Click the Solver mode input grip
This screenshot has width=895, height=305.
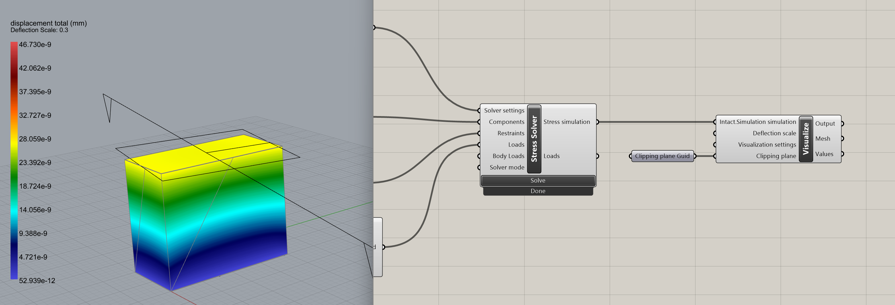coord(479,167)
